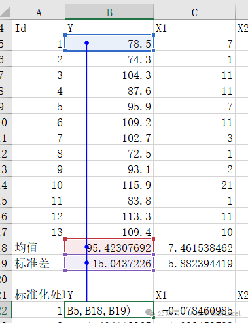The image size is (248, 323).
Task: Click Id cell 9
Action: [39, 169]
